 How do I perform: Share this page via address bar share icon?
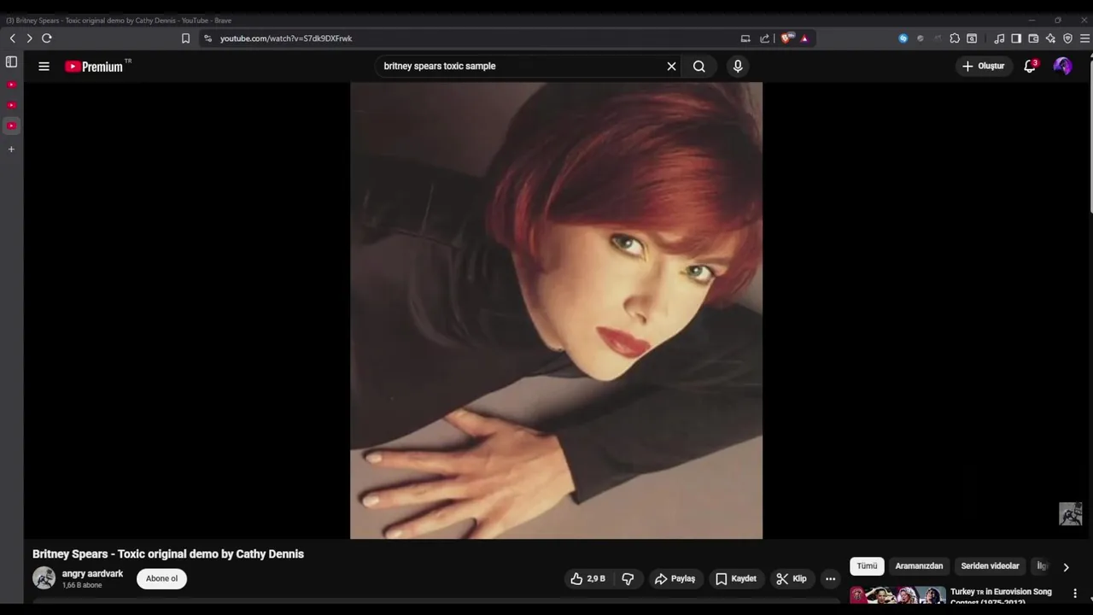click(765, 38)
